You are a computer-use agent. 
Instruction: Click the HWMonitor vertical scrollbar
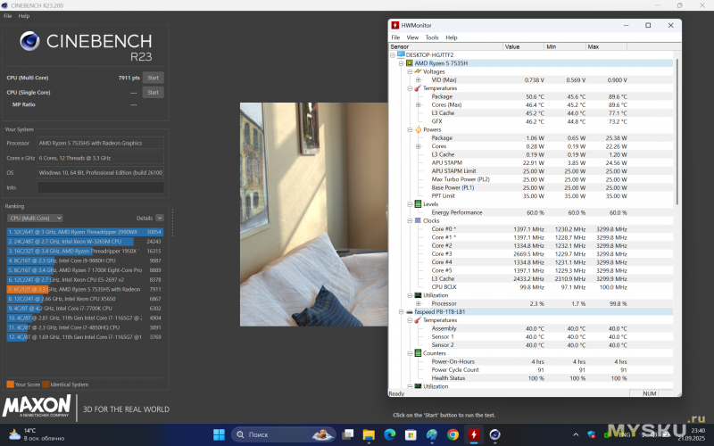pyautogui.click(x=677, y=132)
